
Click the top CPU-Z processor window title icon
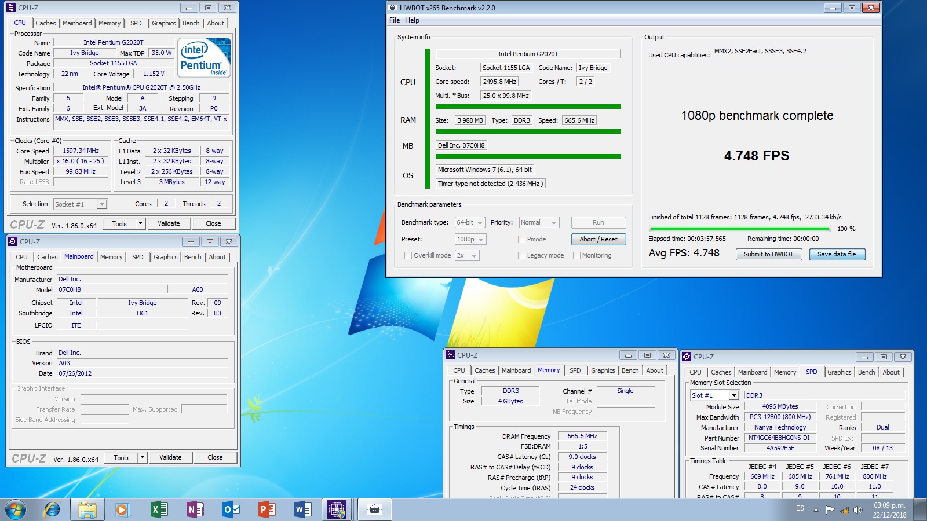(x=11, y=8)
